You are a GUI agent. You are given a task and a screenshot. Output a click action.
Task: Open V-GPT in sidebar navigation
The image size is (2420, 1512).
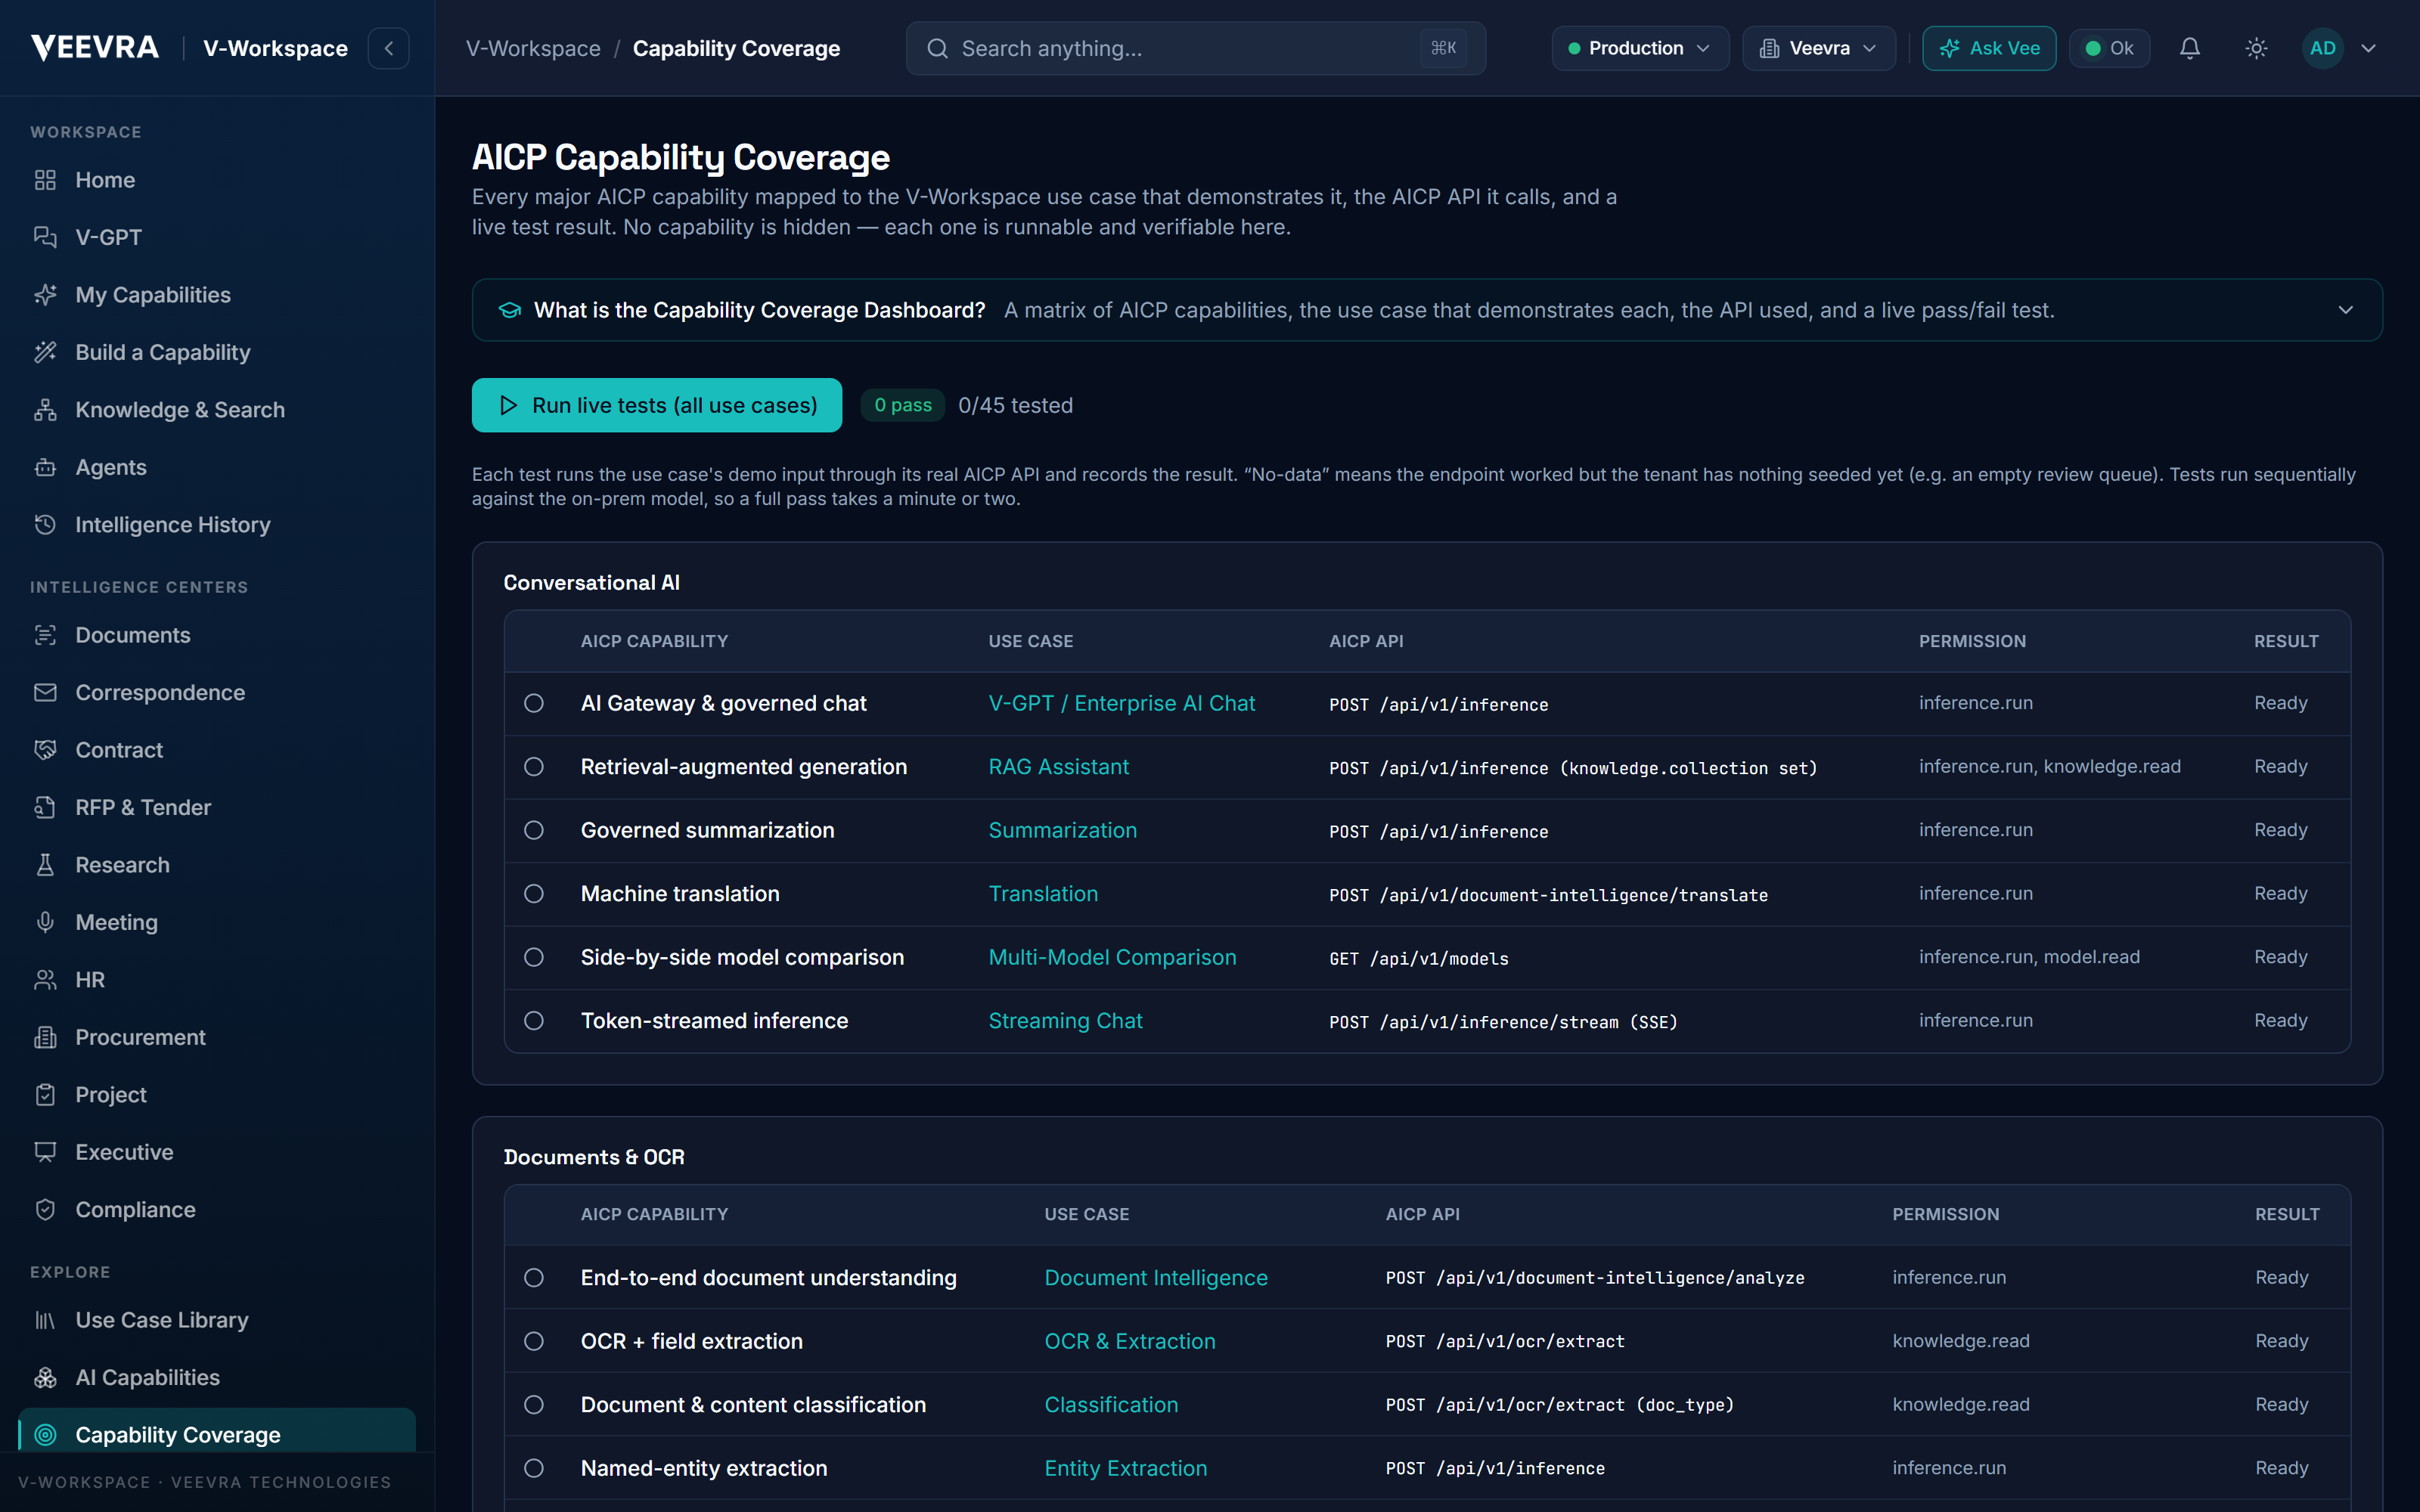click(x=217, y=237)
